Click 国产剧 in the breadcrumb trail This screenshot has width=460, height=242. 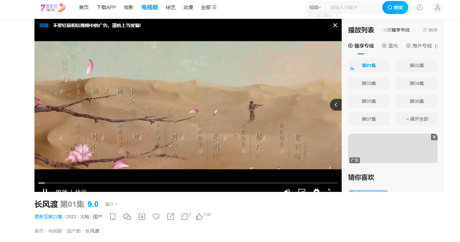click(x=74, y=231)
